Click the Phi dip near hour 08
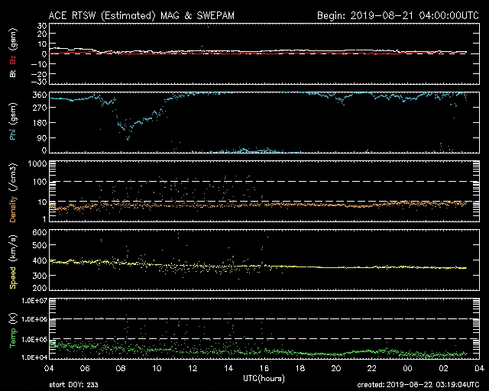Screen dimensions: 489x391 [x=128, y=136]
